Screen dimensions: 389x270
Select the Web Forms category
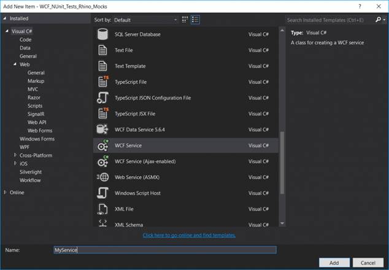[x=40, y=131]
